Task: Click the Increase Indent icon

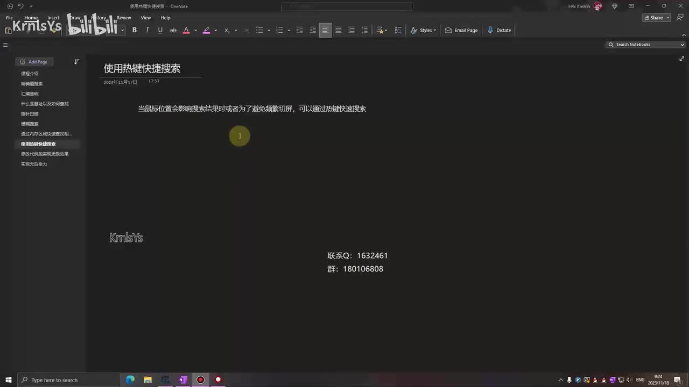Action: click(313, 30)
